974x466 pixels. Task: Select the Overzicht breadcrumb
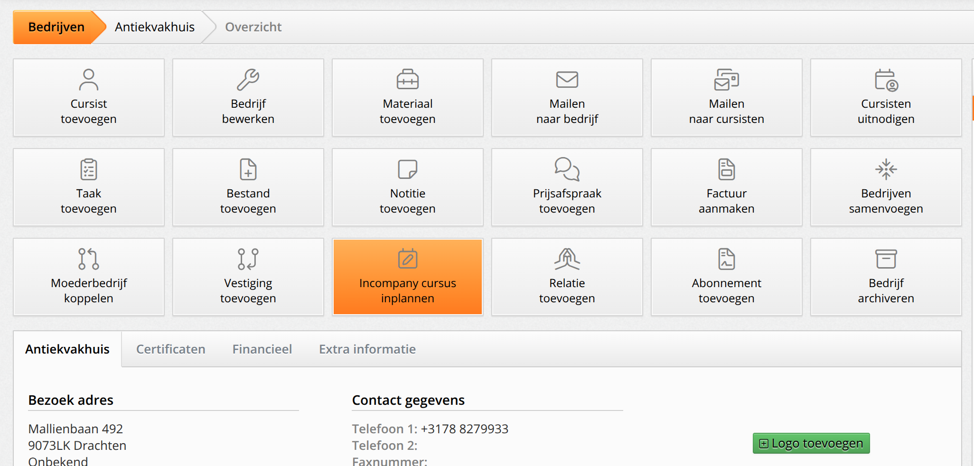[x=253, y=27]
